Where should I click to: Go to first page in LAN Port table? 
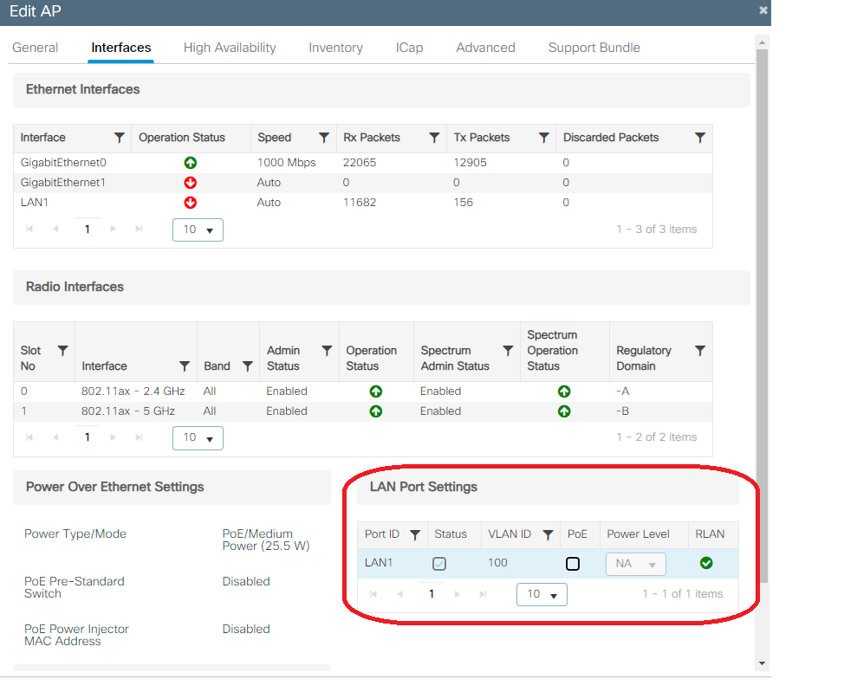[373, 594]
